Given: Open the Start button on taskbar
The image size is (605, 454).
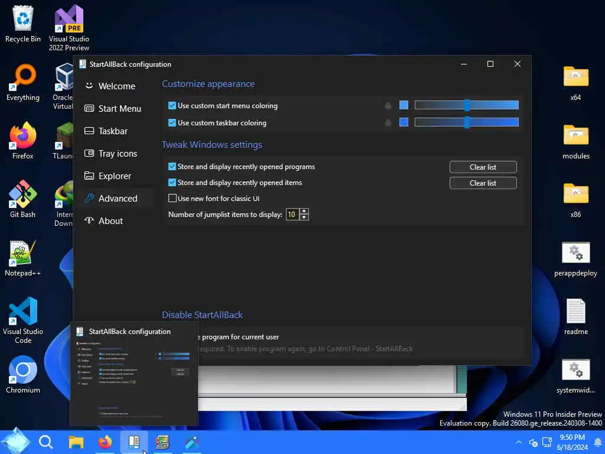Looking at the screenshot, I should click(x=16, y=441).
